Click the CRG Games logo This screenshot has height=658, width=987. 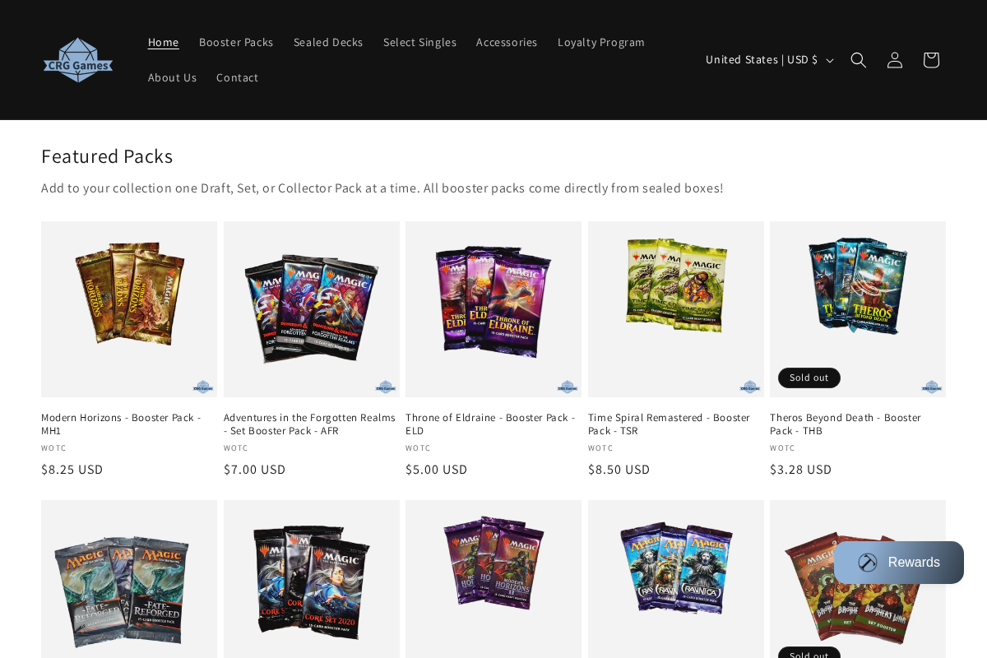tap(78, 59)
